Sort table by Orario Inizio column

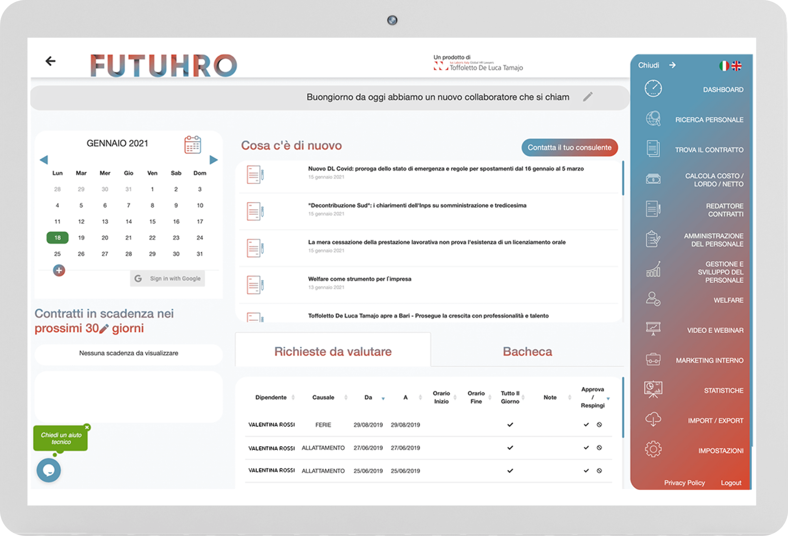(455, 397)
